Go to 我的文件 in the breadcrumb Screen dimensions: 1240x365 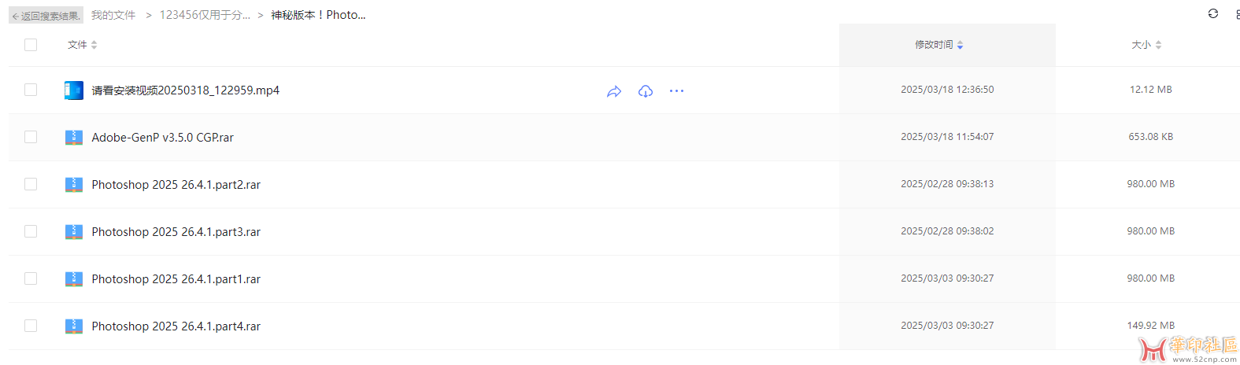tap(113, 15)
